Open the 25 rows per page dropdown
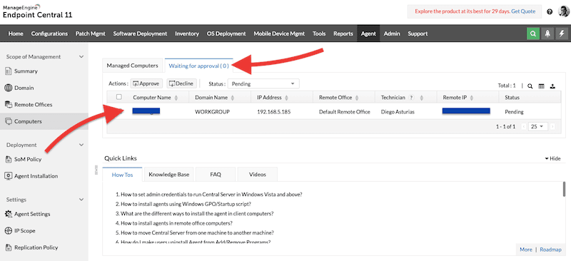This screenshot has width=571, height=261. pos(539,126)
